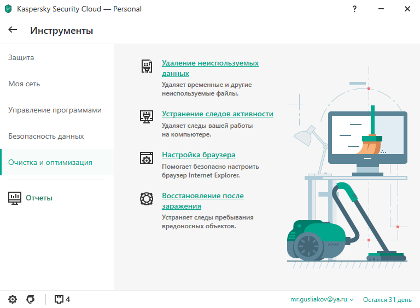Close the Kaspersky window
420x308 pixels.
[407, 9]
